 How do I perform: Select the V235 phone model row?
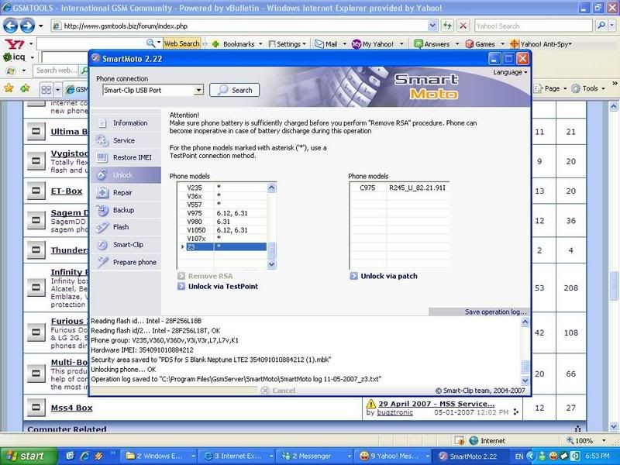click(x=222, y=188)
